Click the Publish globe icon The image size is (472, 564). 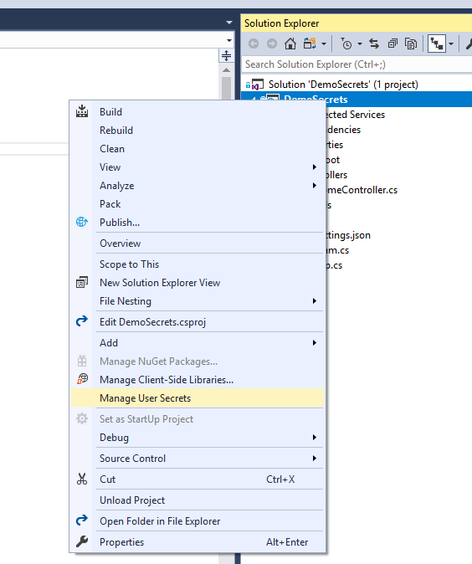[x=82, y=222]
